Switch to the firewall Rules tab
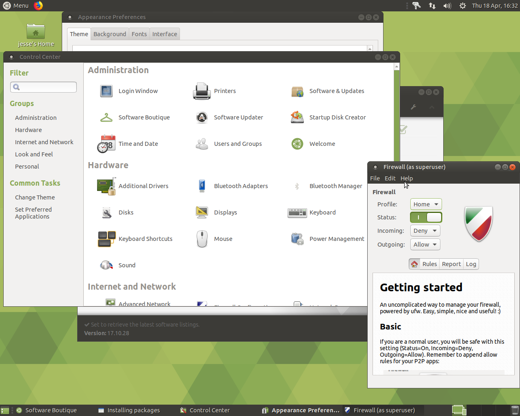520x416 pixels. (x=429, y=264)
